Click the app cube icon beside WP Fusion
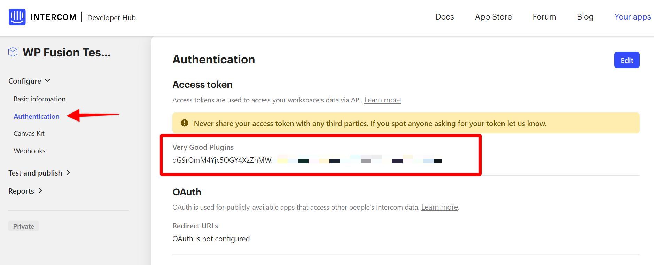This screenshot has width=654, height=265. click(13, 52)
